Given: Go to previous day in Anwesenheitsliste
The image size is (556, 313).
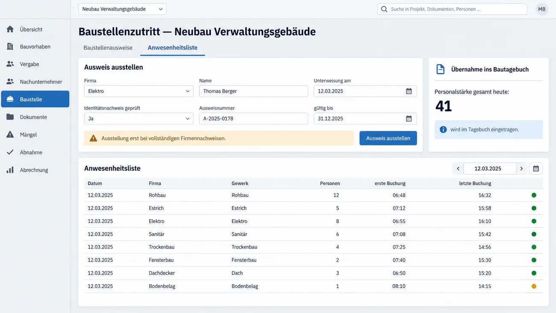Looking at the screenshot, I should tap(458, 168).
